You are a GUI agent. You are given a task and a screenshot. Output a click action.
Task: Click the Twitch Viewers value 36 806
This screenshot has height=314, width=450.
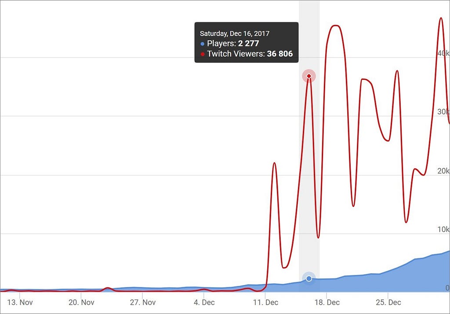280,54
